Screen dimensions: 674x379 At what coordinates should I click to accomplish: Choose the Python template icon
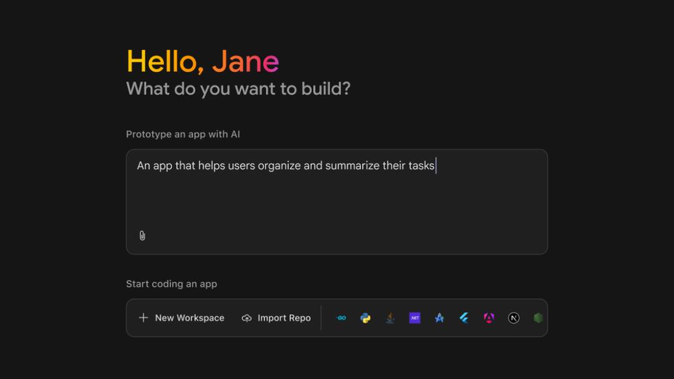tap(366, 318)
